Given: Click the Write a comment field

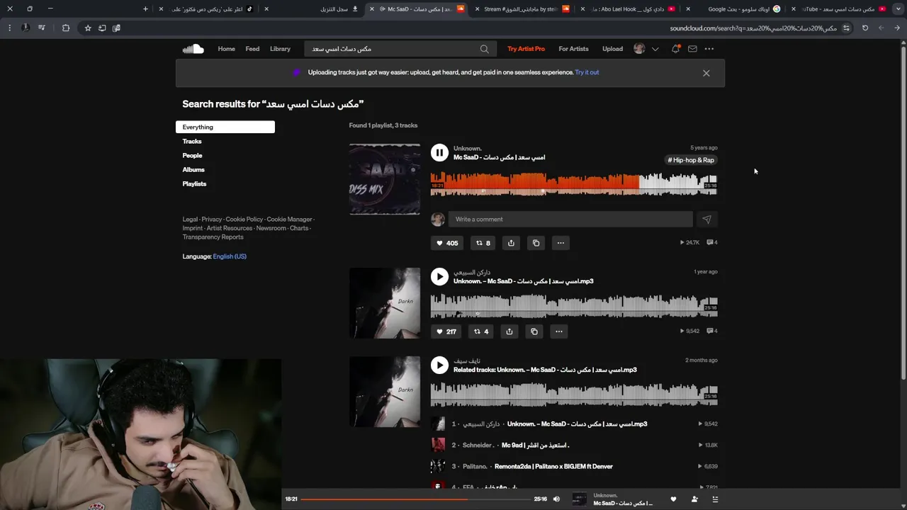Looking at the screenshot, I should (x=570, y=220).
